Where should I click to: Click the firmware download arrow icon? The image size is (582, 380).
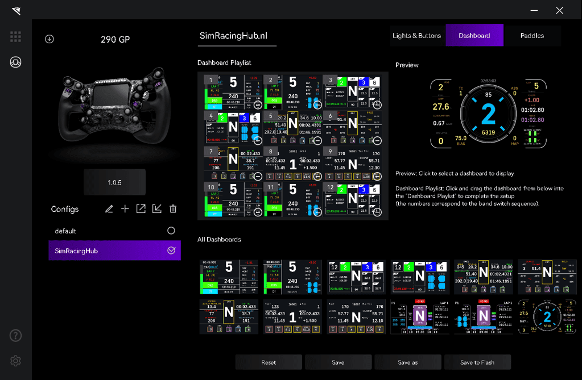click(x=49, y=39)
